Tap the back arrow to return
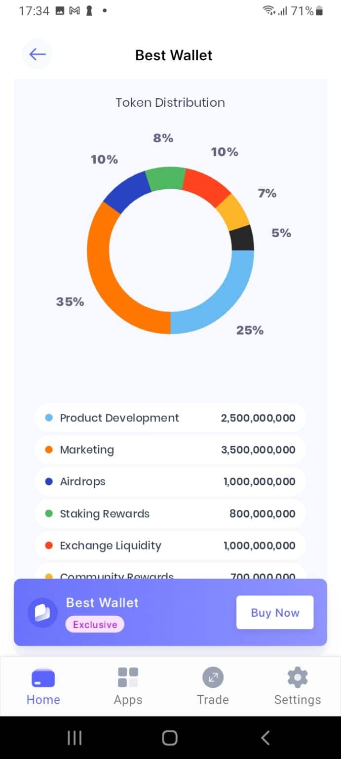The image size is (341, 759). point(37,54)
